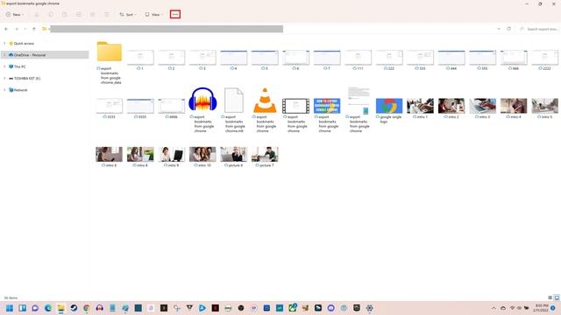The image size is (561, 315).
Task: Open Microsoft Edge from the taskbar
Action: click(x=48, y=308)
